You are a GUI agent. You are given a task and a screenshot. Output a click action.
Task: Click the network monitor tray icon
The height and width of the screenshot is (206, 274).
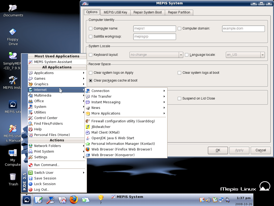(x=221, y=200)
